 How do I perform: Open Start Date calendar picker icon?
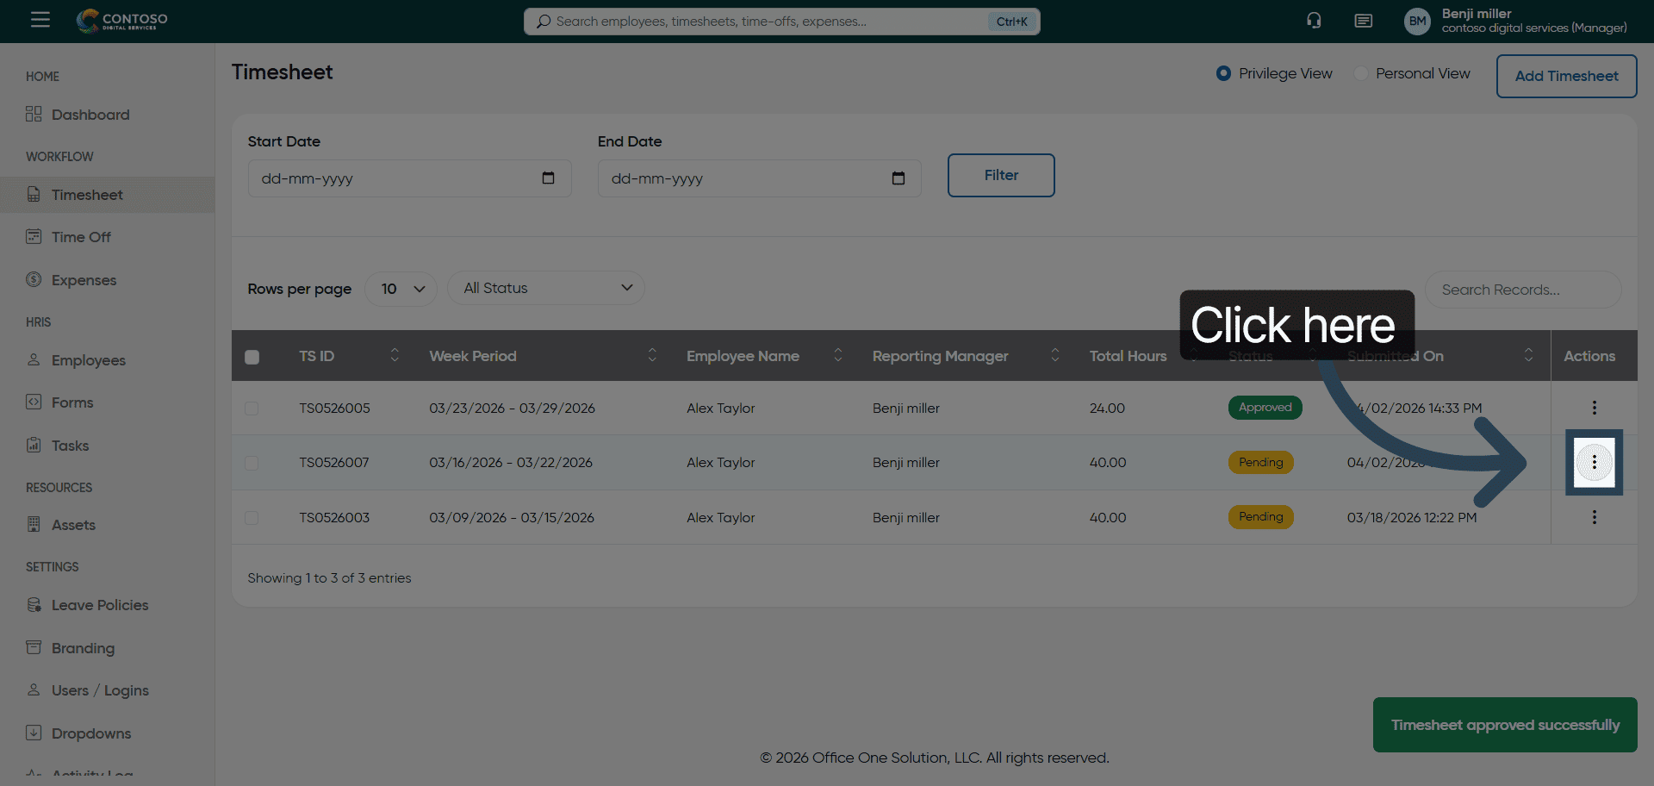click(548, 178)
